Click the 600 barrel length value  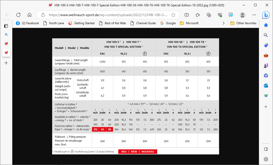[x=102, y=72]
